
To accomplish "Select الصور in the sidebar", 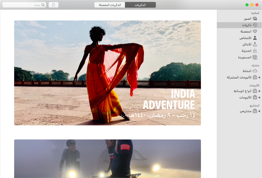I will 239,19.
